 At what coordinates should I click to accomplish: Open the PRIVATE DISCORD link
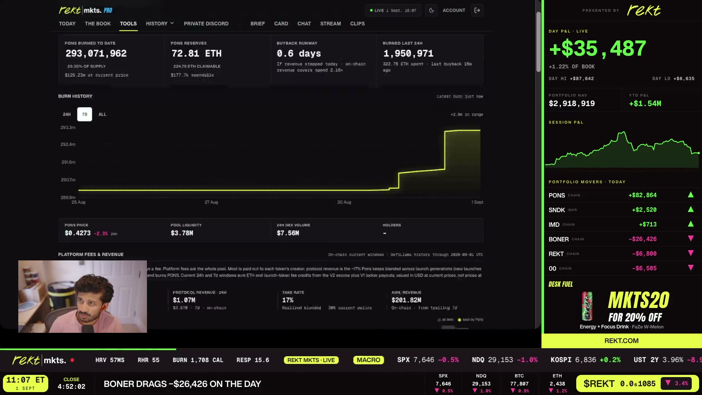pyautogui.click(x=206, y=23)
